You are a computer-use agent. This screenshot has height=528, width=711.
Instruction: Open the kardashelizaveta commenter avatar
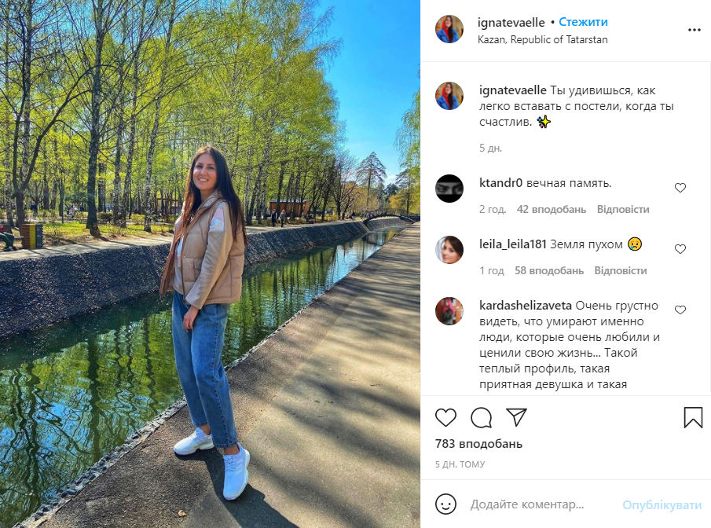[449, 311]
